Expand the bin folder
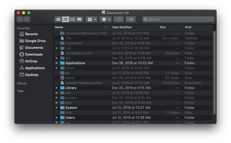 [x=57, y=58]
